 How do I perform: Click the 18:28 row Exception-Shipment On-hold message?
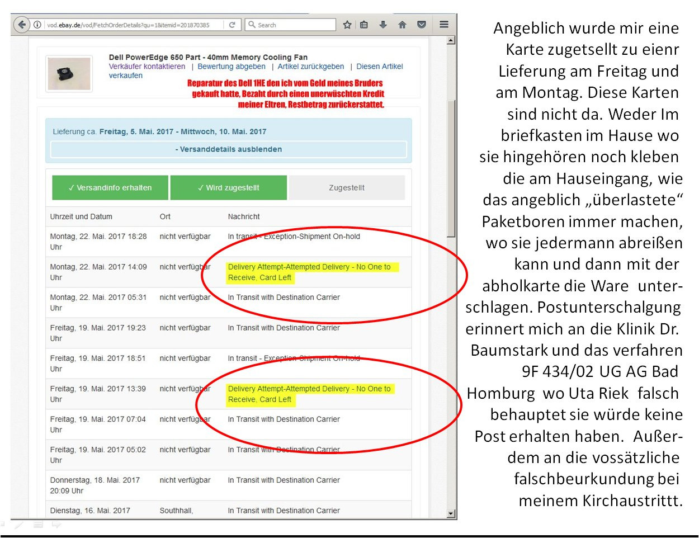click(294, 237)
